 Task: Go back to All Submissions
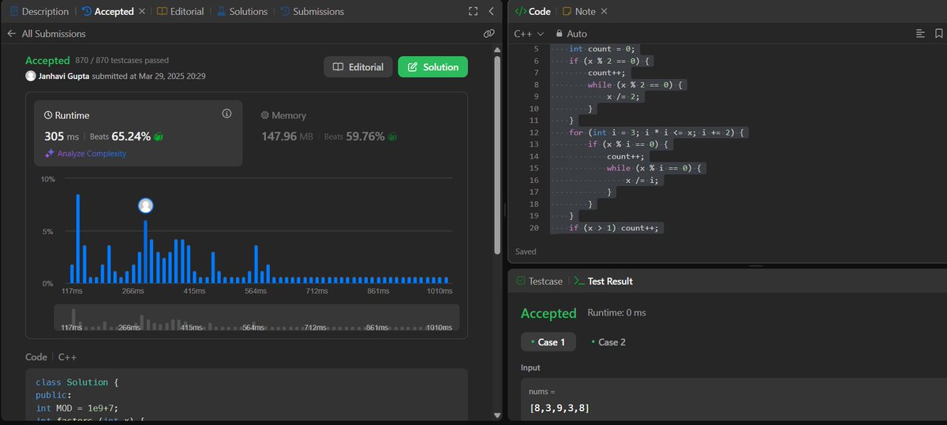pos(47,34)
